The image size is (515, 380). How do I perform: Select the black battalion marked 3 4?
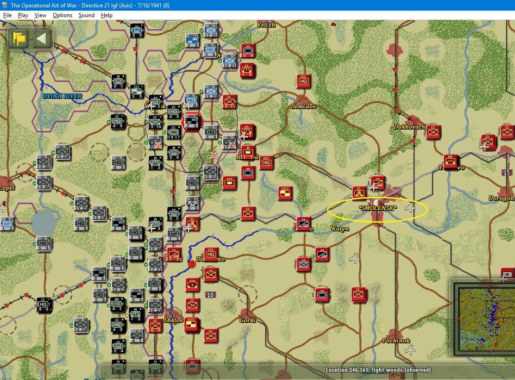coord(174,153)
